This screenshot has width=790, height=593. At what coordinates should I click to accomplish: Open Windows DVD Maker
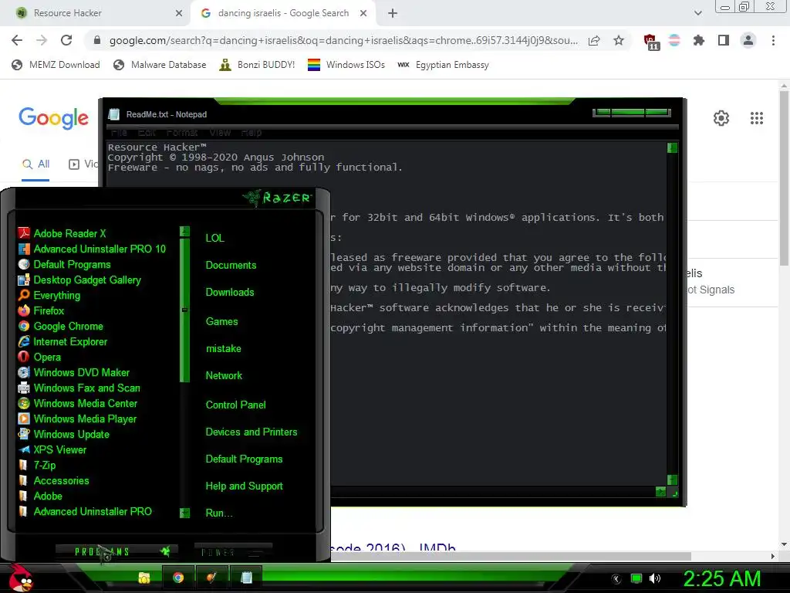point(74,373)
